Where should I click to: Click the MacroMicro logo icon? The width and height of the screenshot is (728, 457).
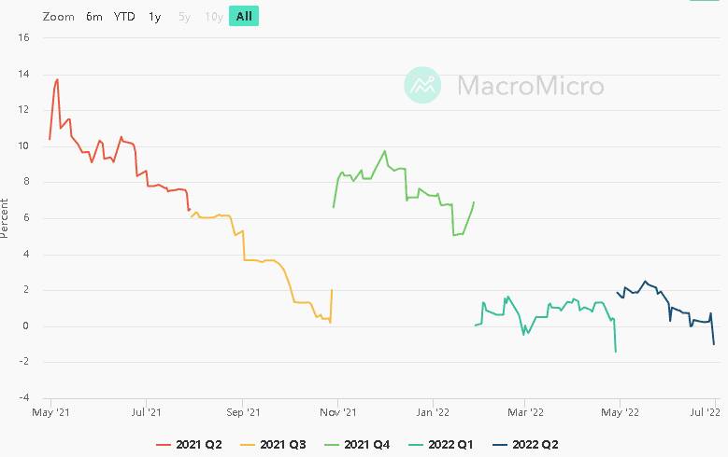click(422, 85)
